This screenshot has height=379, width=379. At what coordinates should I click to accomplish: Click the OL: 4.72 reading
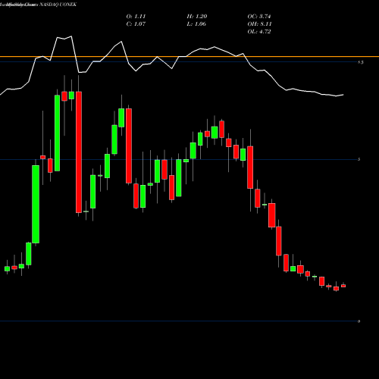pyautogui.click(x=259, y=32)
